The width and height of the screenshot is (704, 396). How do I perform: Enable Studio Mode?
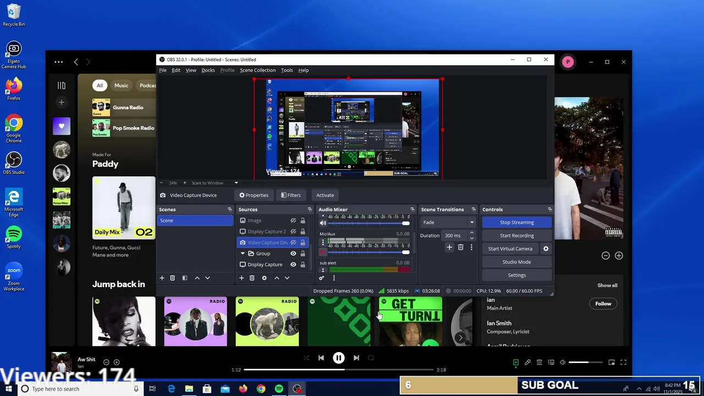pos(516,262)
